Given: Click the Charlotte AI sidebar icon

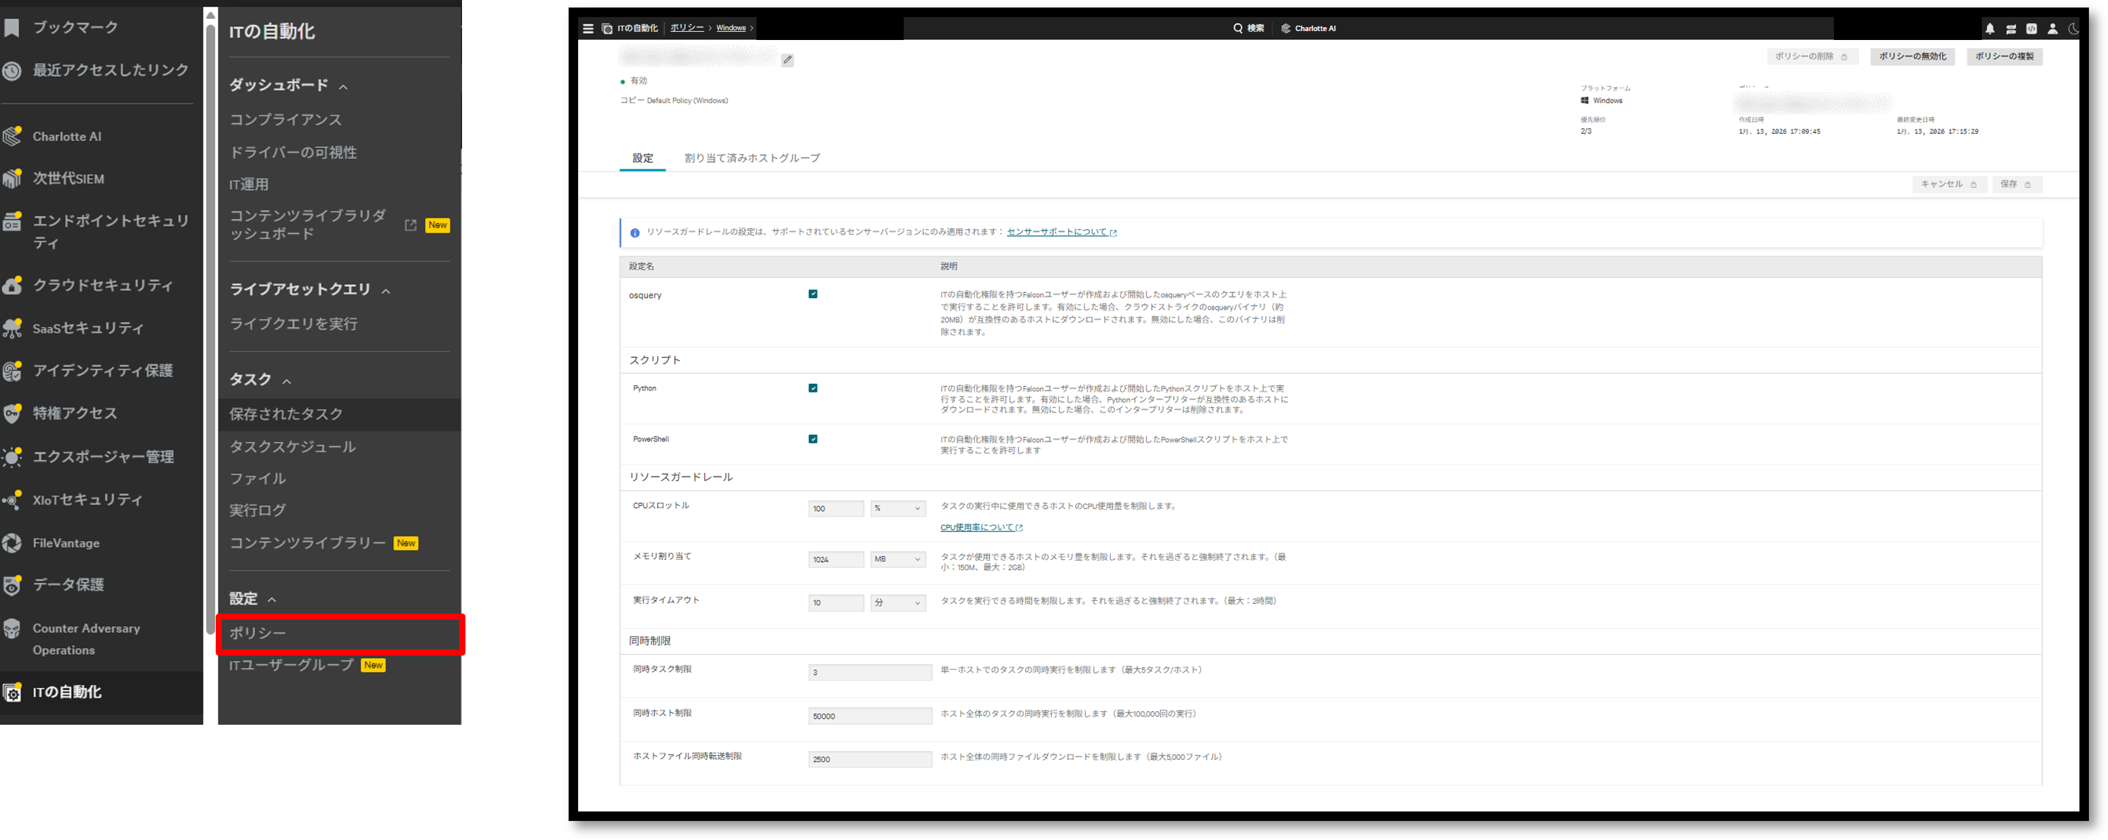Looking at the screenshot, I should [x=12, y=136].
